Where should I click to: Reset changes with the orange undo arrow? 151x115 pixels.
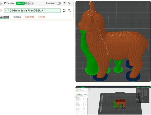tap(1, 10)
